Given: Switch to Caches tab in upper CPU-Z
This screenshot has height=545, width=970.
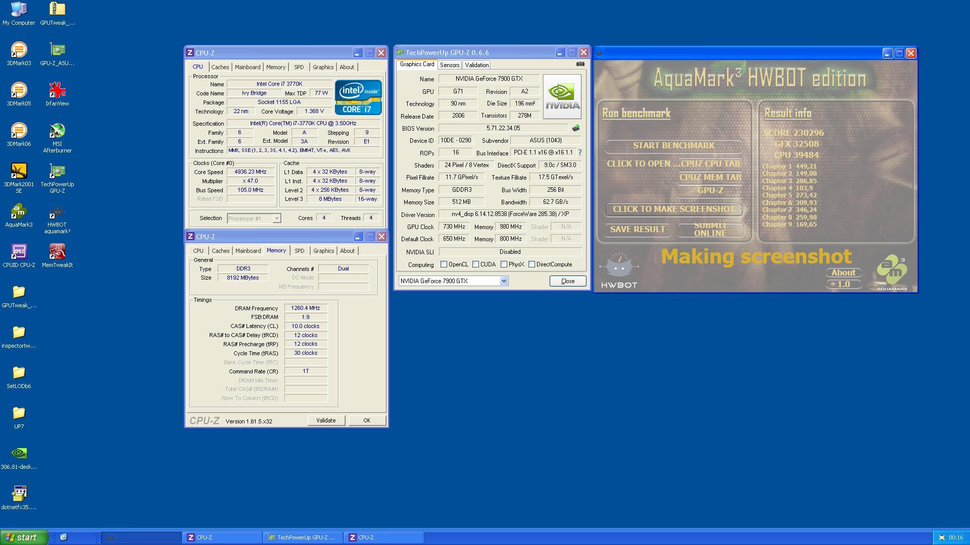Looking at the screenshot, I should point(220,67).
